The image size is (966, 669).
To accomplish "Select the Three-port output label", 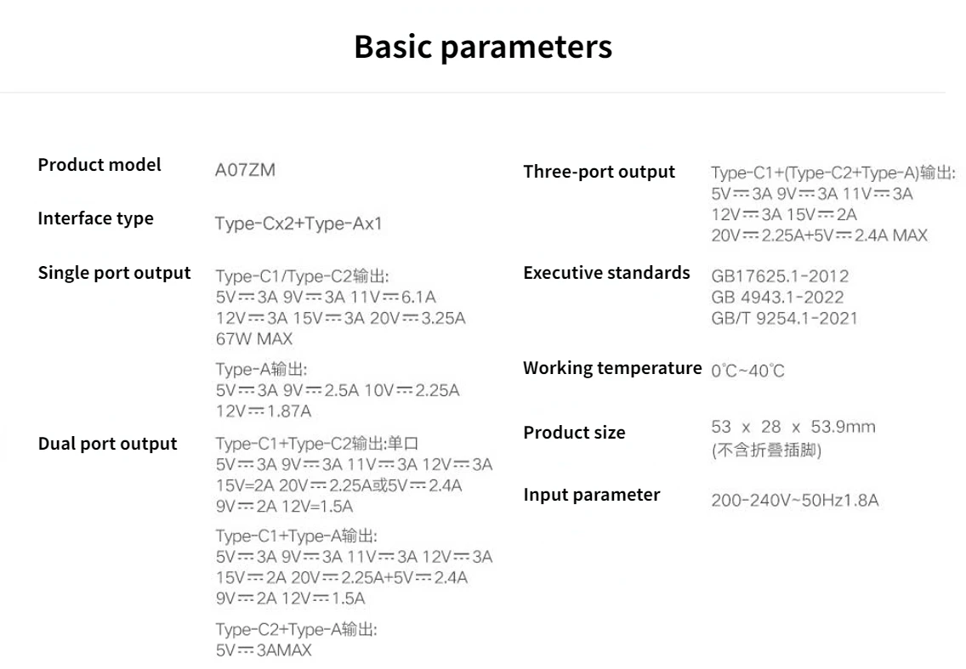I will (599, 172).
